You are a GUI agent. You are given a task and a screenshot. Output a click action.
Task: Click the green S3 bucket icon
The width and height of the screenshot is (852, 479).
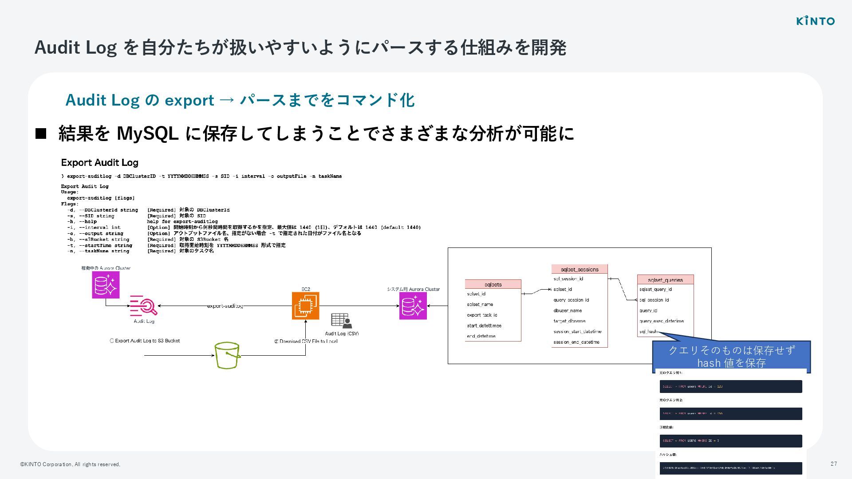[227, 355]
